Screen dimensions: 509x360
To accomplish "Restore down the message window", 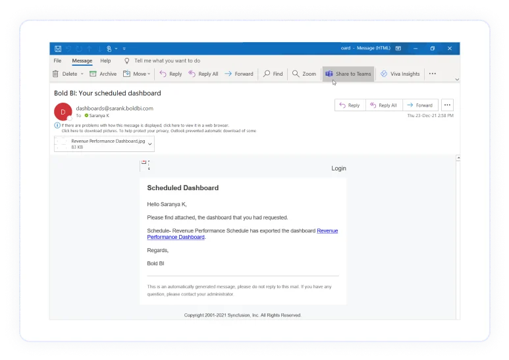I will (x=433, y=48).
